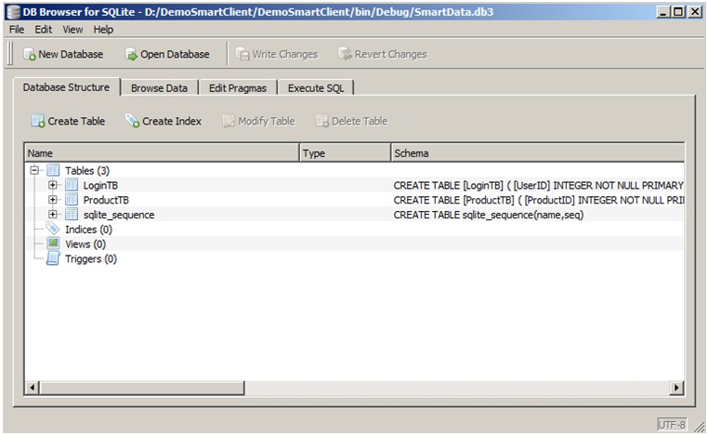Screen dimensions: 708x435
Task: Select the sqlite_sequence row name
Action: (119, 215)
